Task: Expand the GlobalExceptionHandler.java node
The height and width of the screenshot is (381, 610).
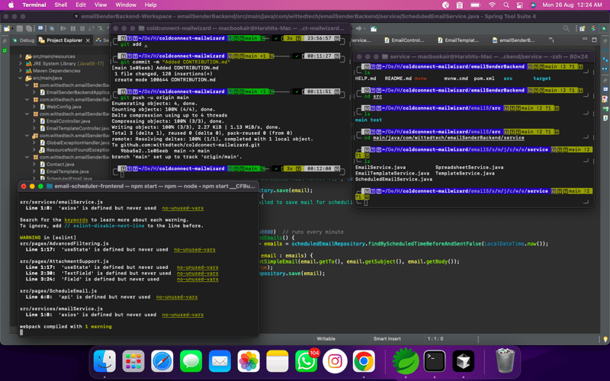Action: (x=34, y=142)
